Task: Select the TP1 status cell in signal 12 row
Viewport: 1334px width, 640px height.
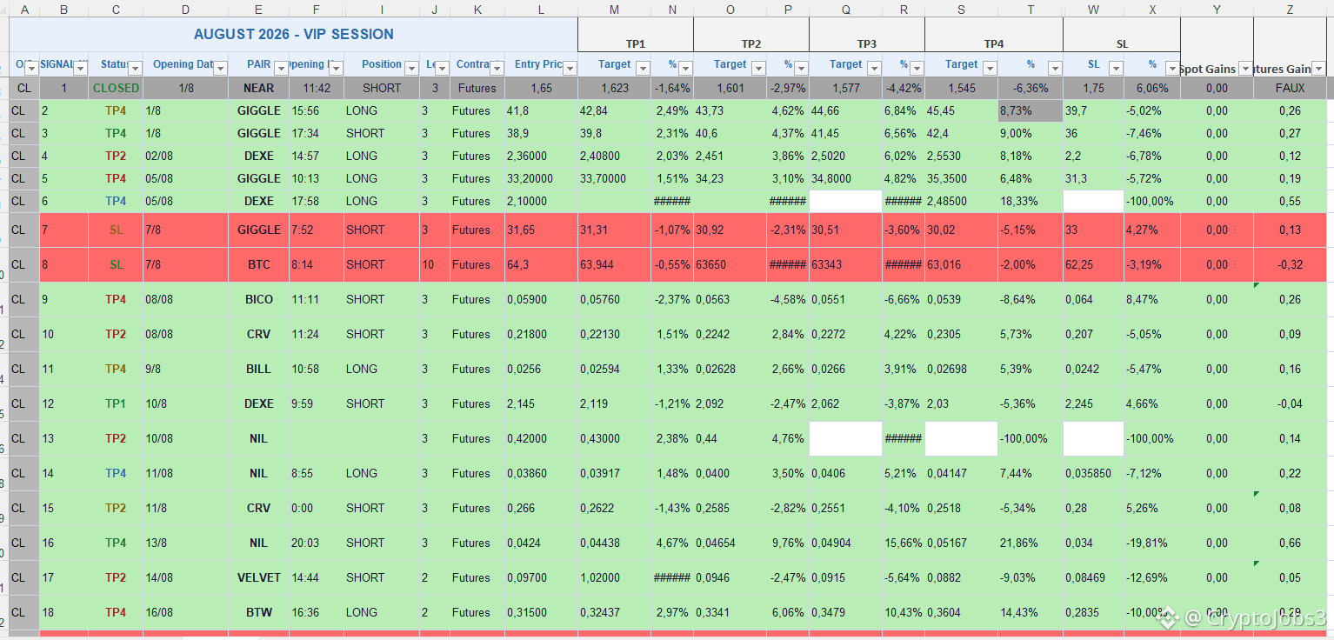Action: coord(116,403)
